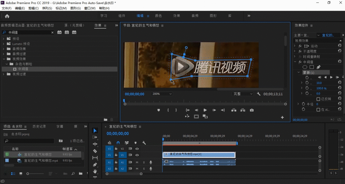Image resolution: width=345 pixels, height=184 pixels.
Task: Open Timeline display settings wrench
Action: coord(144,142)
